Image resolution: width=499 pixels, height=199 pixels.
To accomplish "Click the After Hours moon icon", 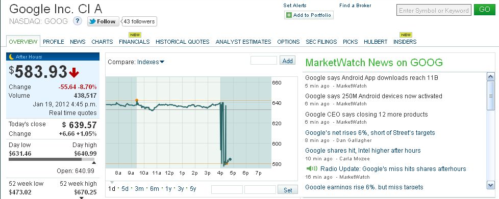I will (x=11, y=57).
